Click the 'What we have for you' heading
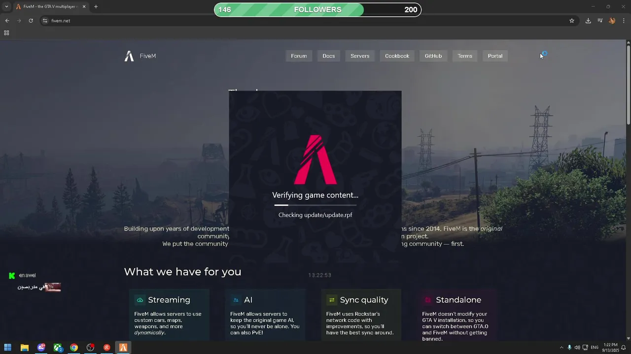 [x=182, y=272]
